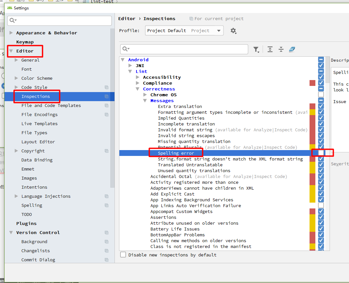Click red severity swatch for Compliance

[x=312, y=83]
